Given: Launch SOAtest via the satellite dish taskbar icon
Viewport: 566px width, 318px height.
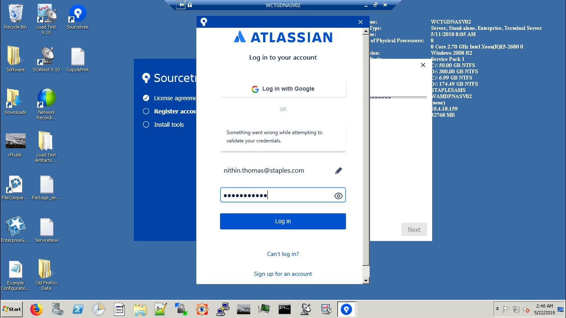Looking at the screenshot, I should (305, 309).
